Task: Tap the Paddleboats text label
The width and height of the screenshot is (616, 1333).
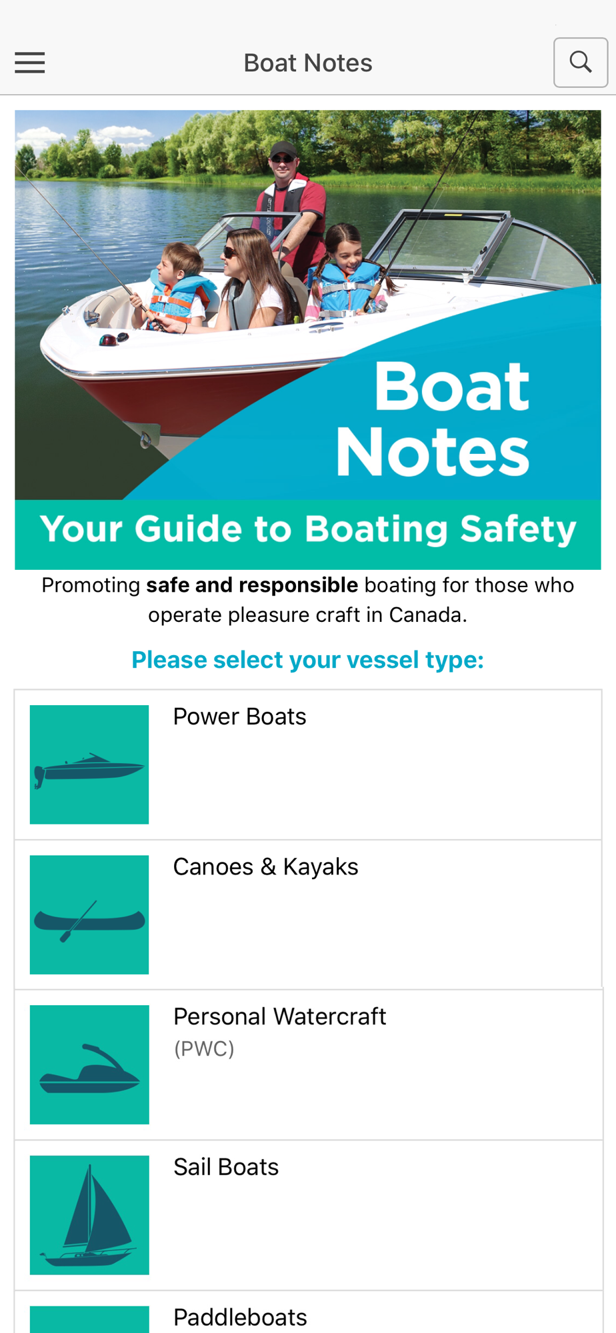Action: point(240,1317)
